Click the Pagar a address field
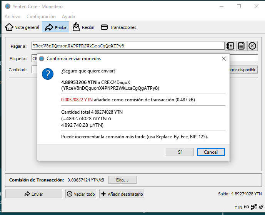This screenshot has width=265, height=215. [x=128, y=46]
